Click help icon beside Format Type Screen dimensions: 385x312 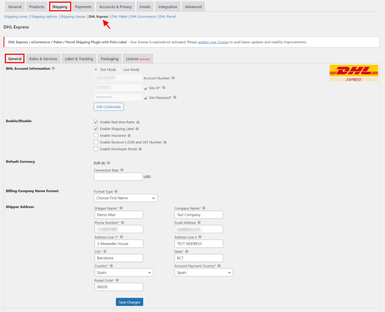point(116,191)
